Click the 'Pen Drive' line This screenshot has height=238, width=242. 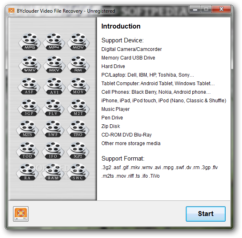point(112,118)
